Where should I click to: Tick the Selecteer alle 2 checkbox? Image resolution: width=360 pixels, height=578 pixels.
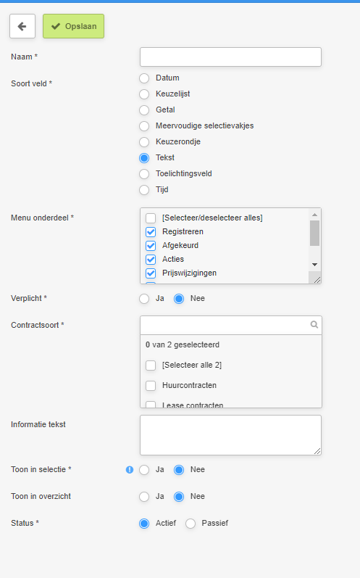tap(151, 366)
